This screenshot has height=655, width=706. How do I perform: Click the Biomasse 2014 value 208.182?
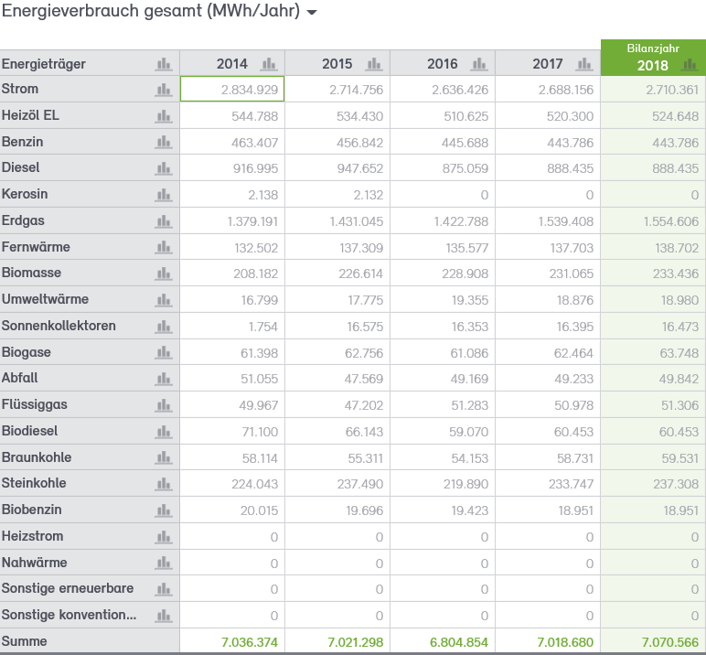[255, 274]
